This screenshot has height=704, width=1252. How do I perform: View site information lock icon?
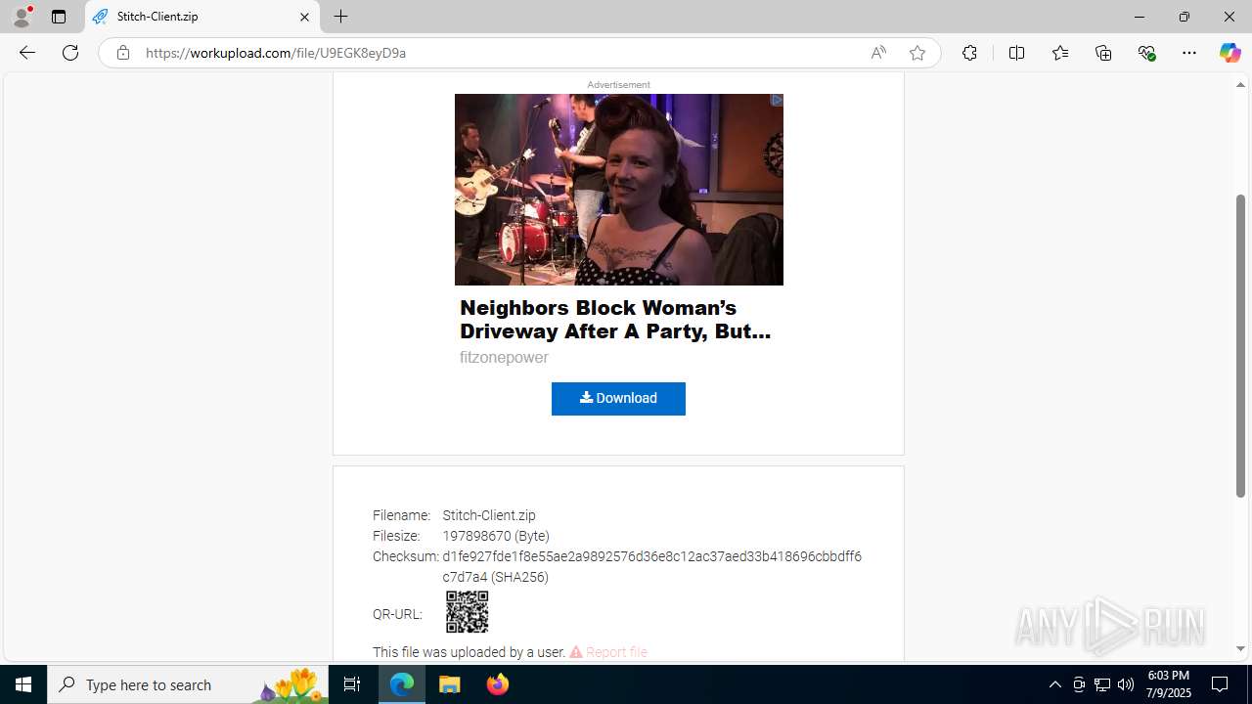coord(122,53)
